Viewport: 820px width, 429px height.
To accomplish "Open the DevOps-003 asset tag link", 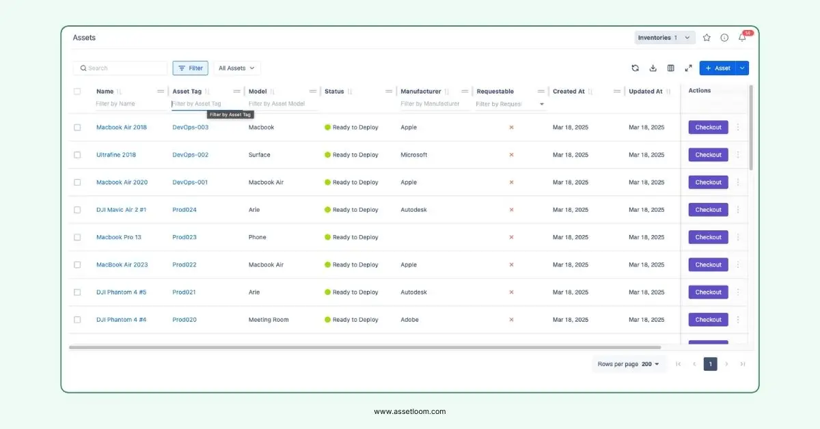I will [x=190, y=128].
